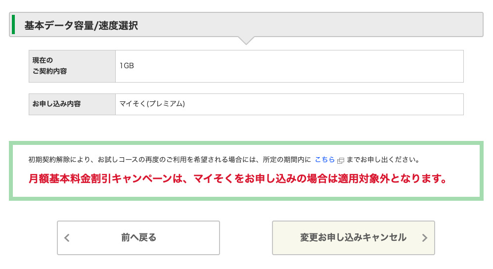Click the right chevron on the cancel button
Screen dimensions: 493x269
click(x=424, y=238)
